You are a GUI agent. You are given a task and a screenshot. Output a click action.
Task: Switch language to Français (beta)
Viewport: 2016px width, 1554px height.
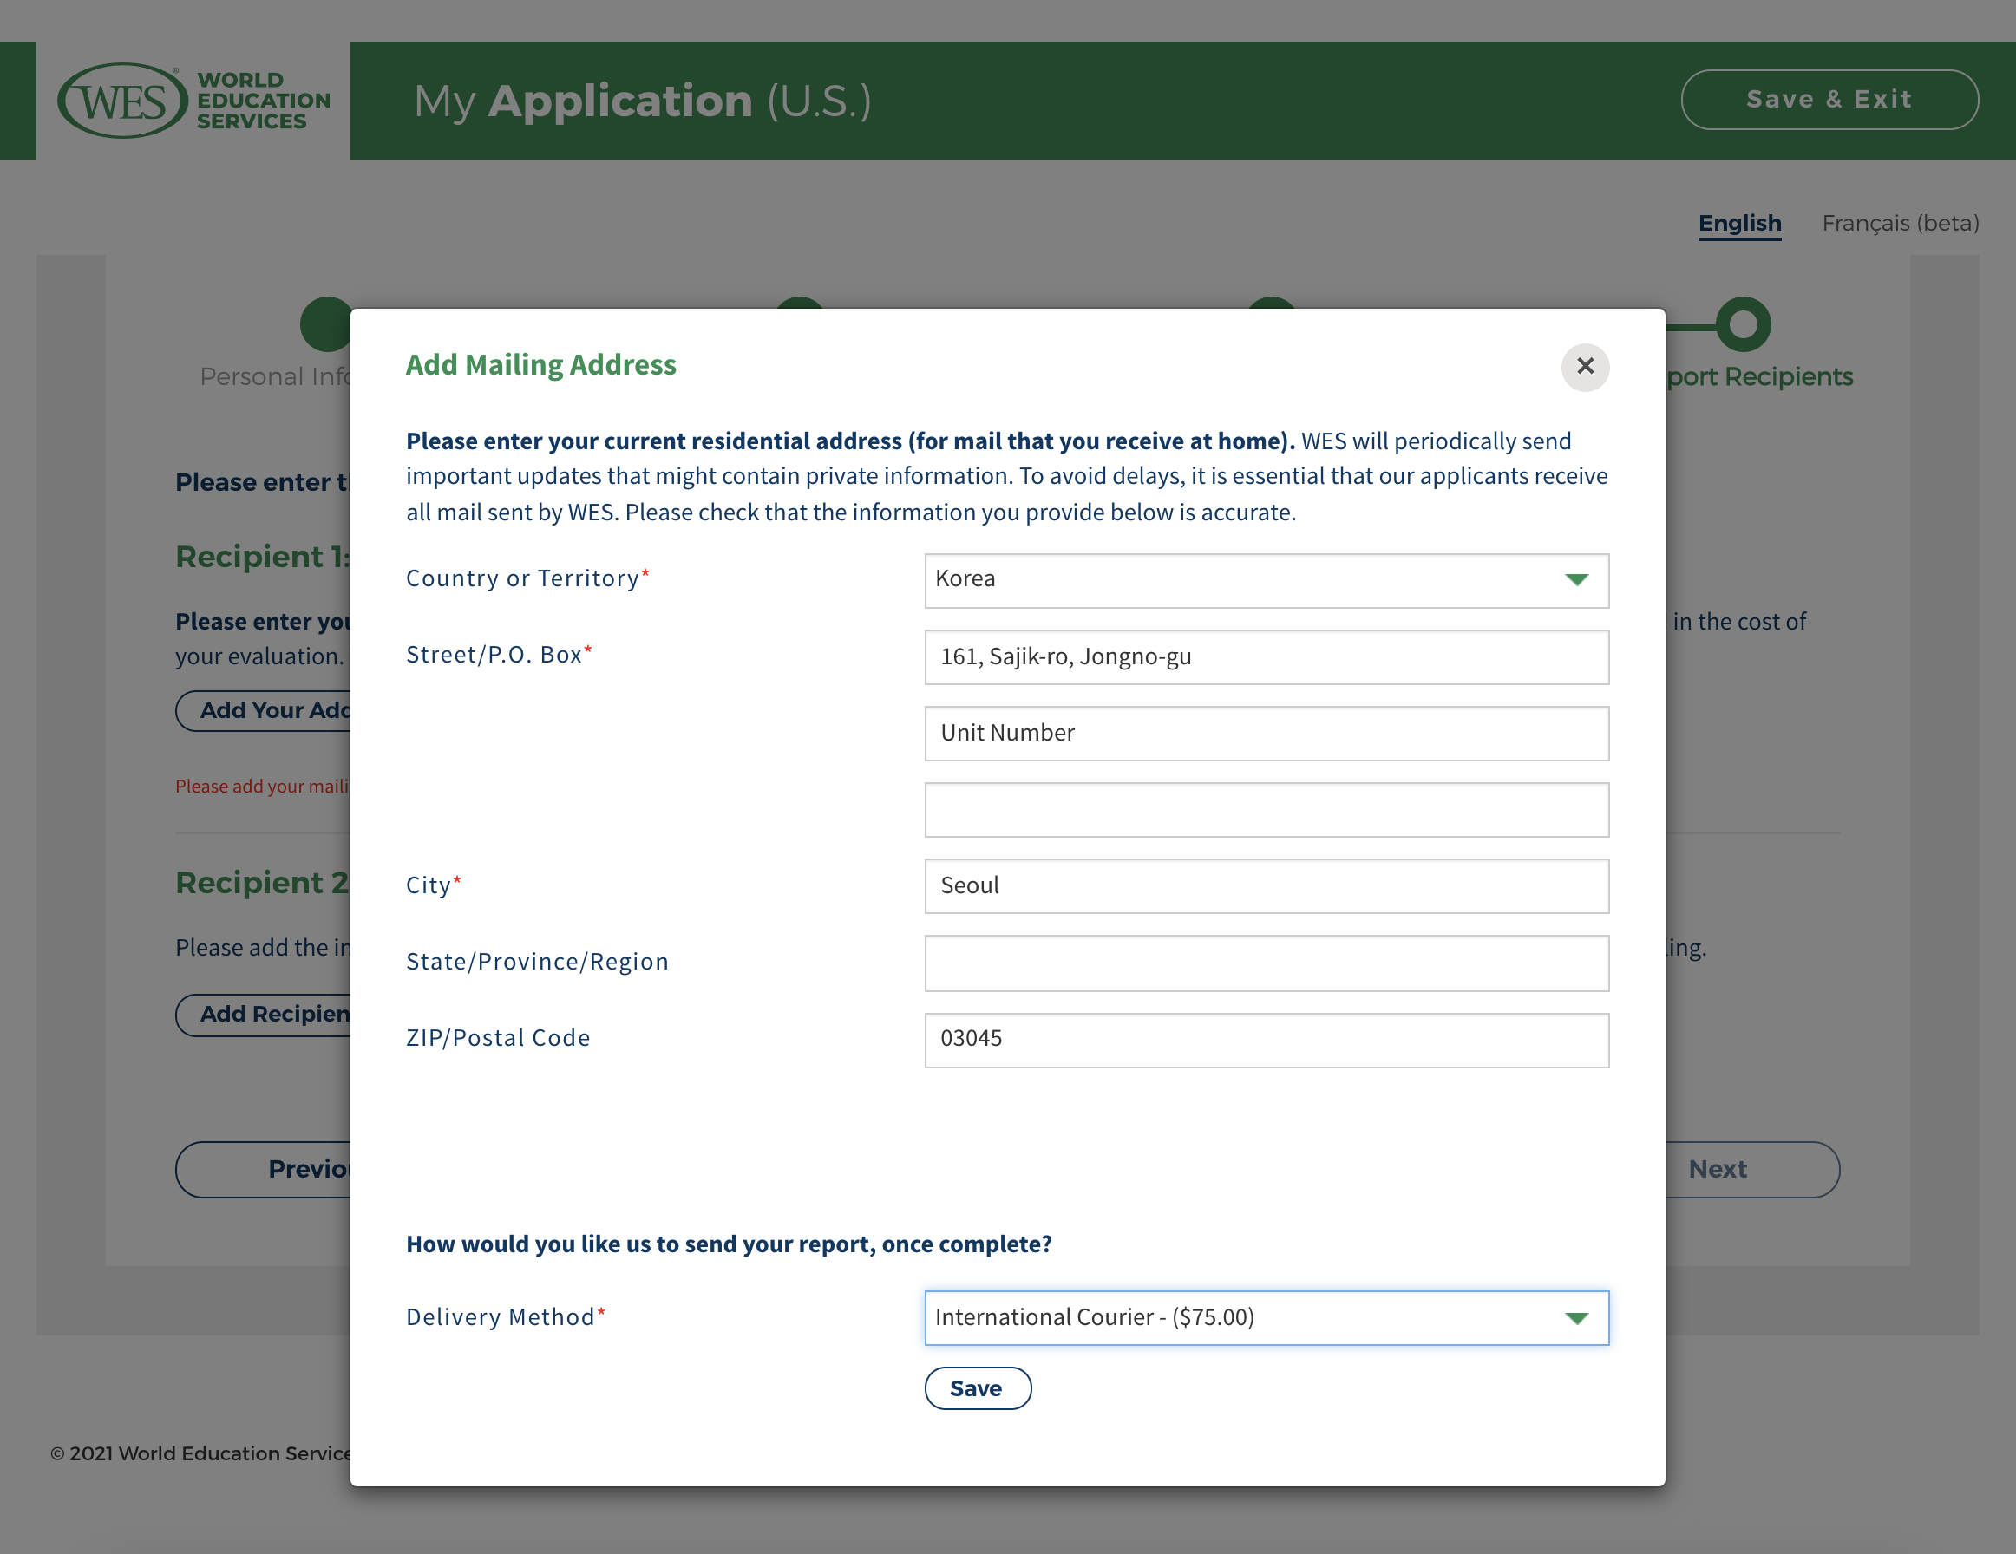(x=1899, y=224)
